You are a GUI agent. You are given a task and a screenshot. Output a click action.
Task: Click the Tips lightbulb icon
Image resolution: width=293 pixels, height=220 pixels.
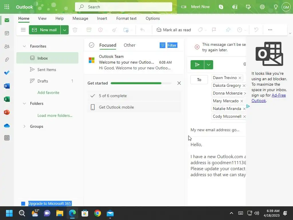[x=276, y=7]
